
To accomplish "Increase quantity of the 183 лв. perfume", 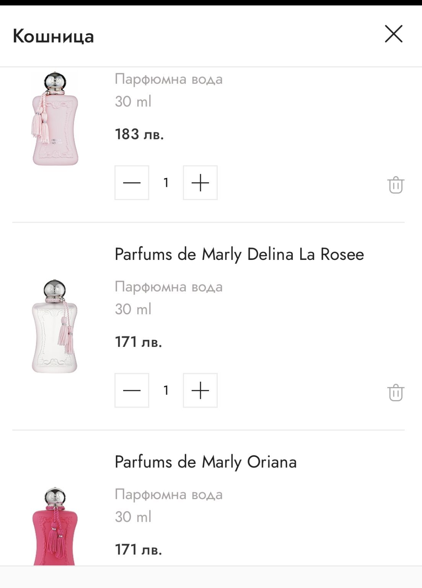I will point(200,183).
